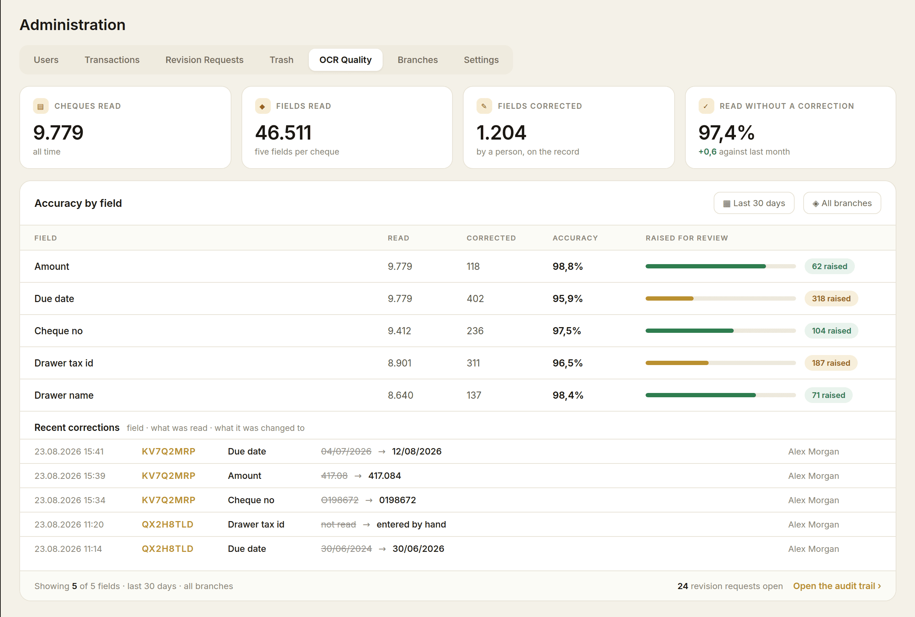Image resolution: width=915 pixels, height=617 pixels.
Task: Click the 104 raised badge
Action: (x=831, y=331)
